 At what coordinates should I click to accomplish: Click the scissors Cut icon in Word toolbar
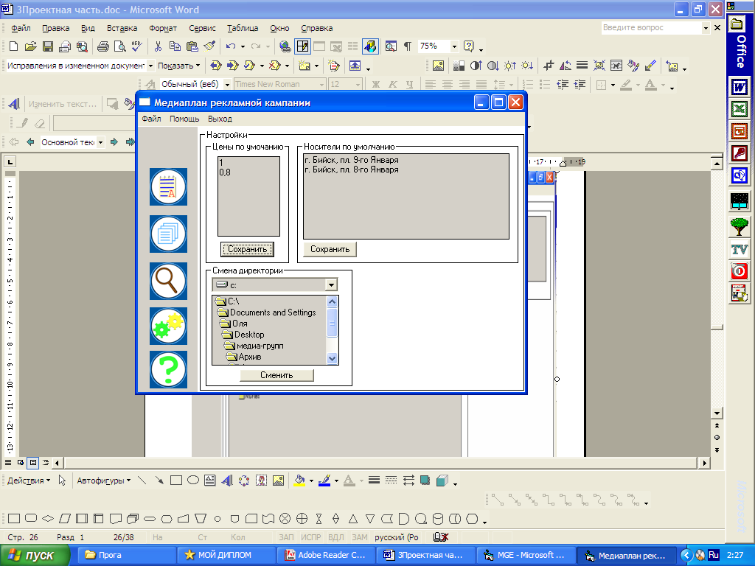158,46
